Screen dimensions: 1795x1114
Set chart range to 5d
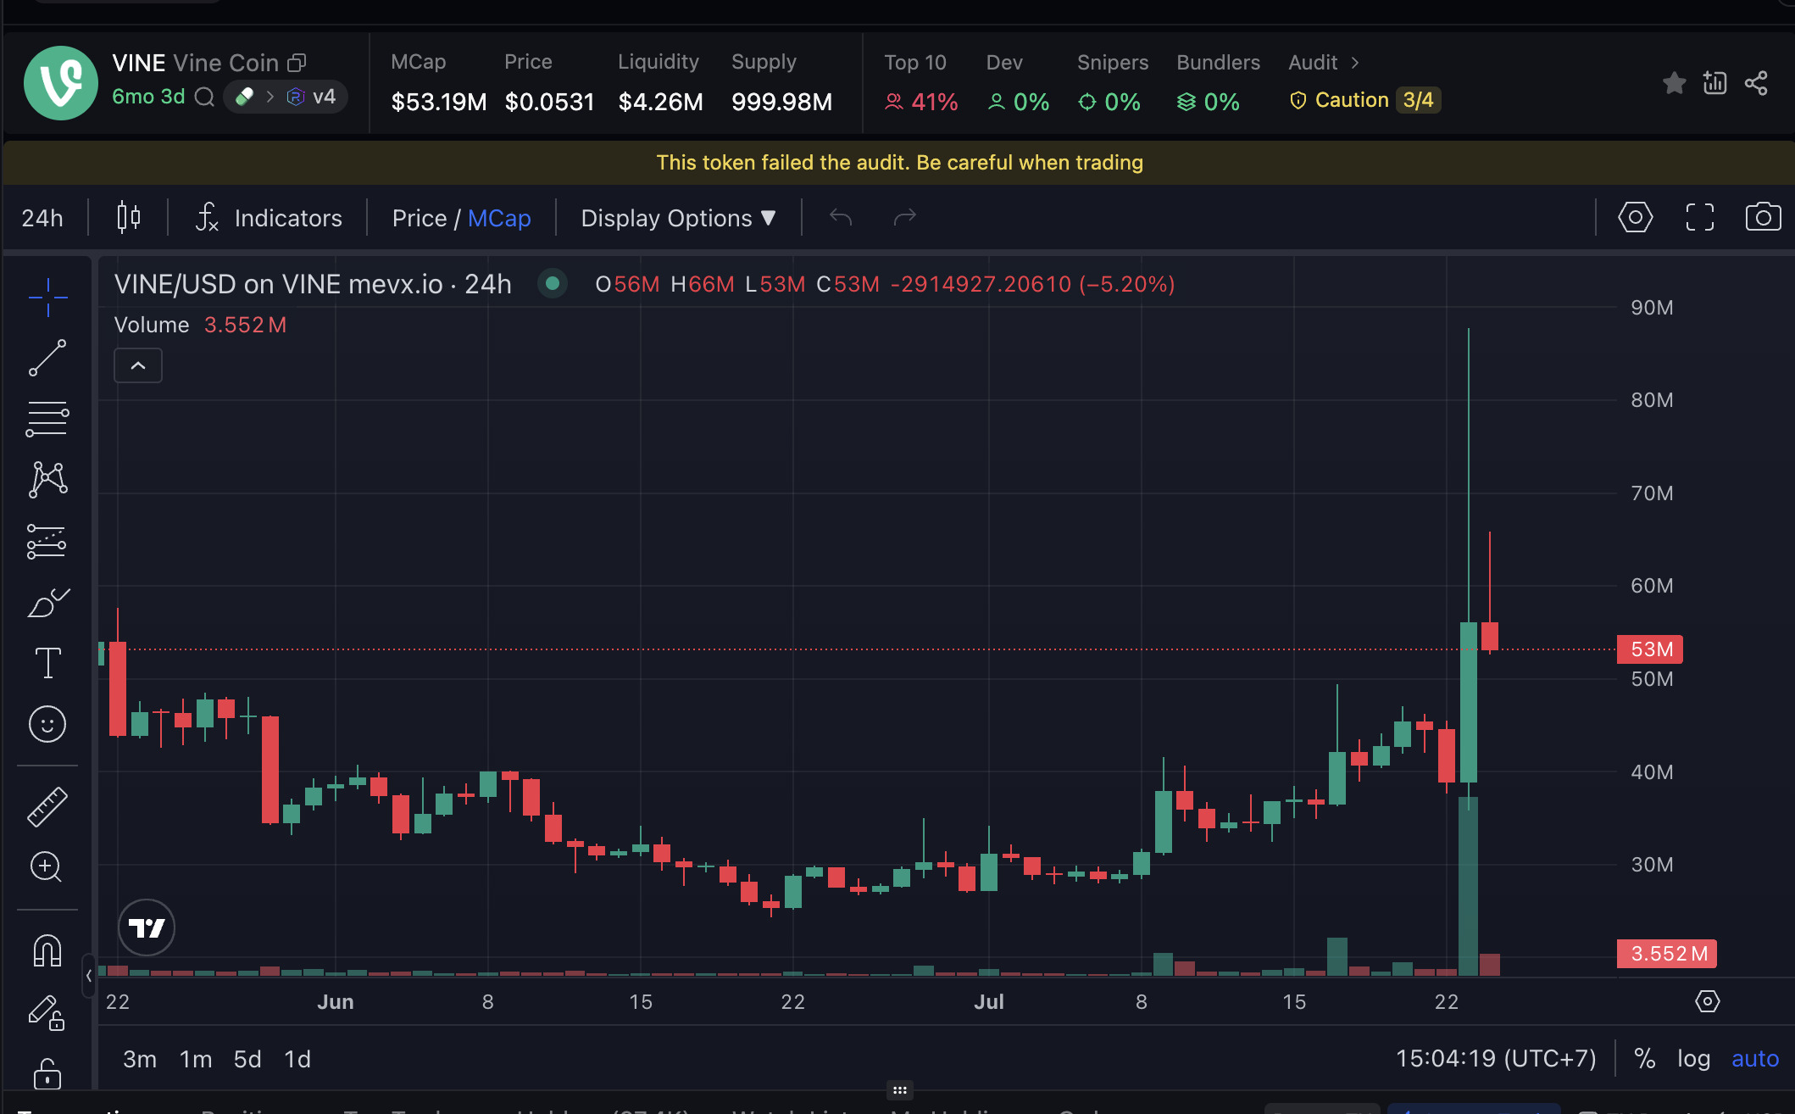pos(247,1059)
